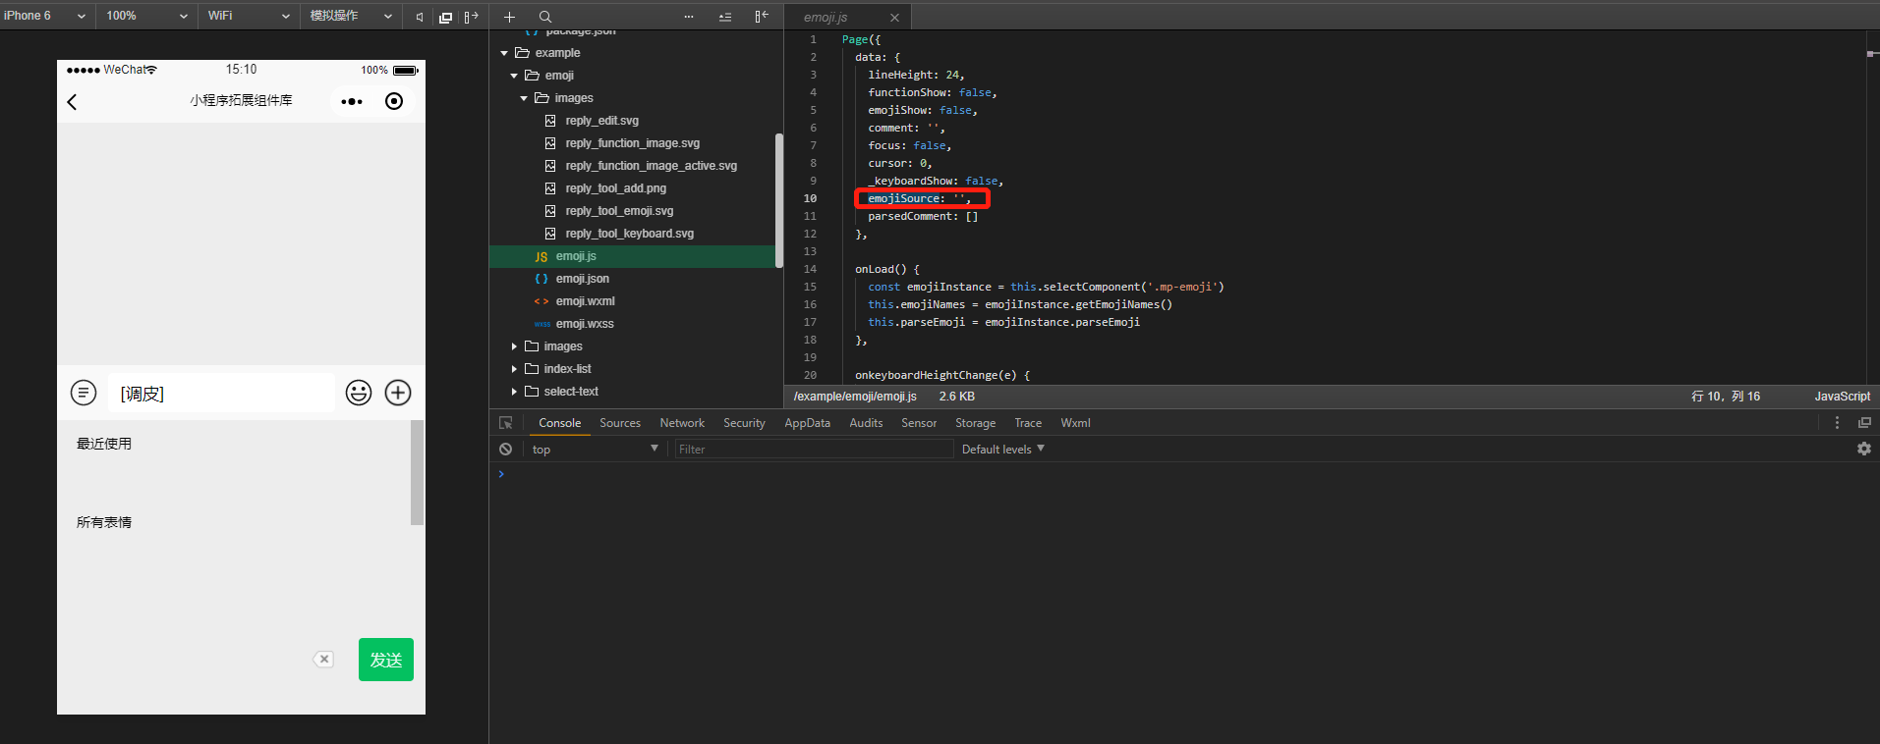Toggle the emoji smiley face icon
Viewport: 1880px width, 744px height.
pyautogui.click(x=359, y=393)
